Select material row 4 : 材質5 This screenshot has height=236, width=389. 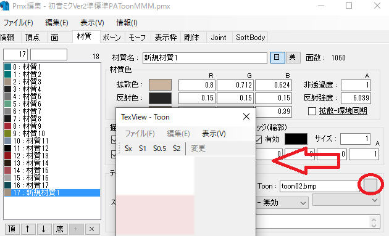(x=52, y=97)
